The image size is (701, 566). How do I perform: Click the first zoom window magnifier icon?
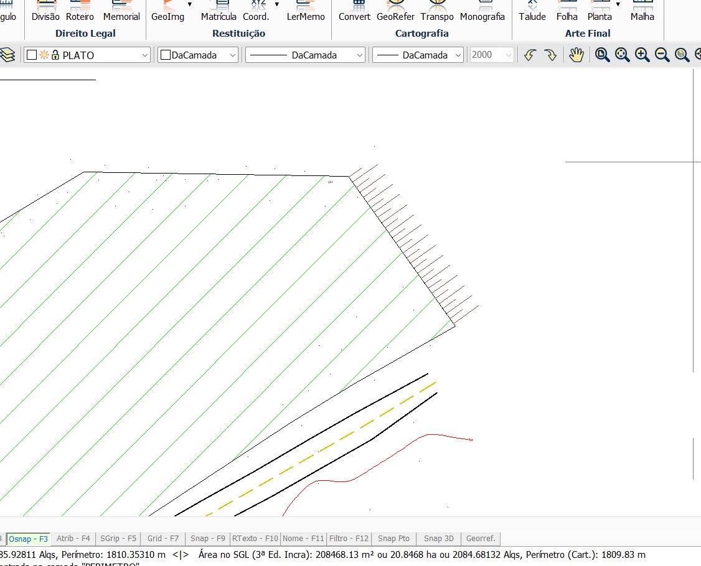(603, 55)
